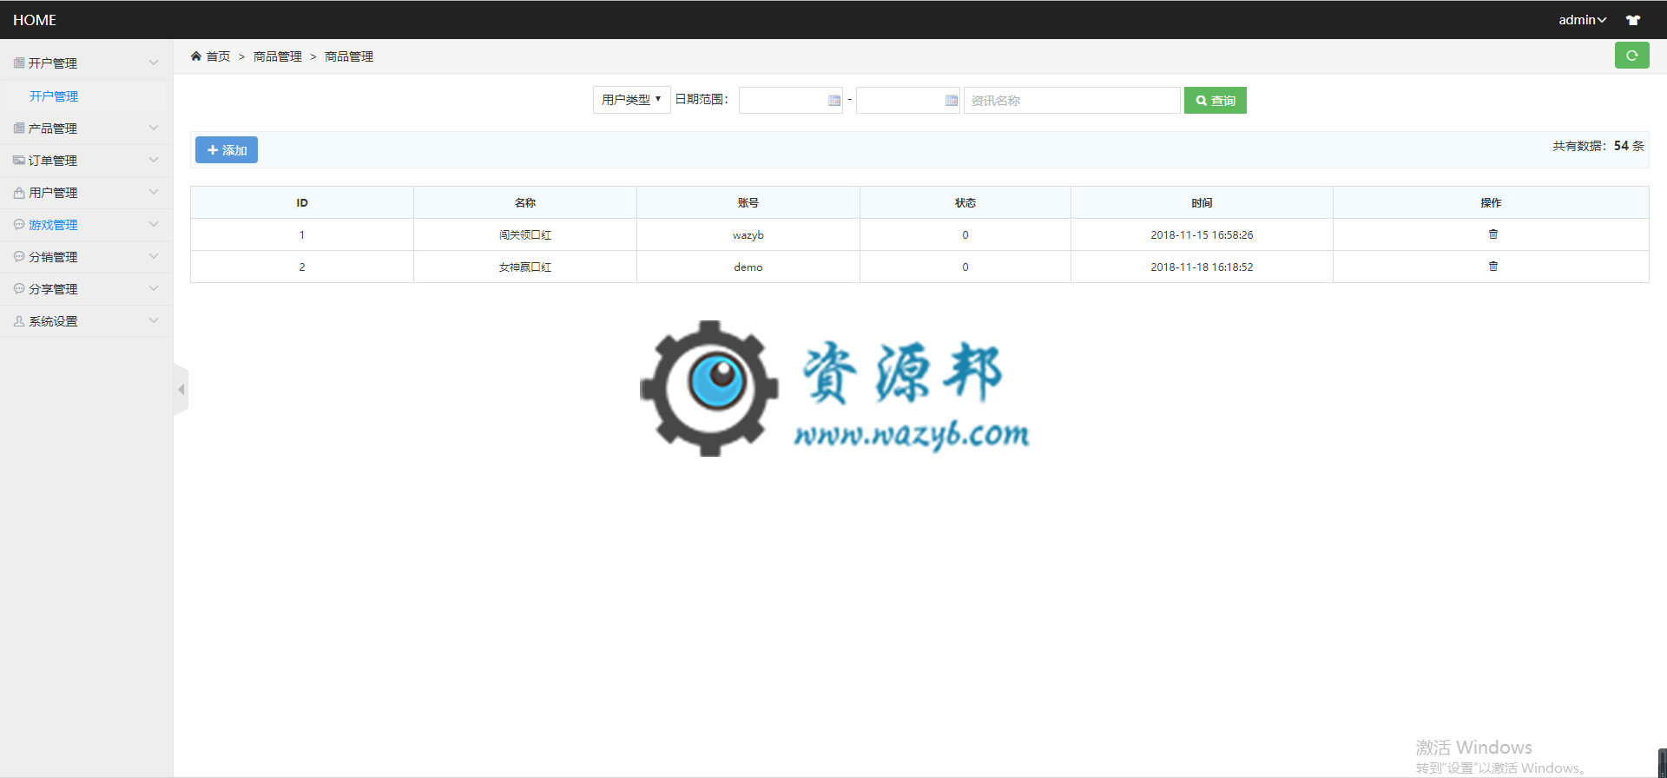Expand 系统设置 section chevron
The height and width of the screenshot is (778, 1667).
point(154,320)
